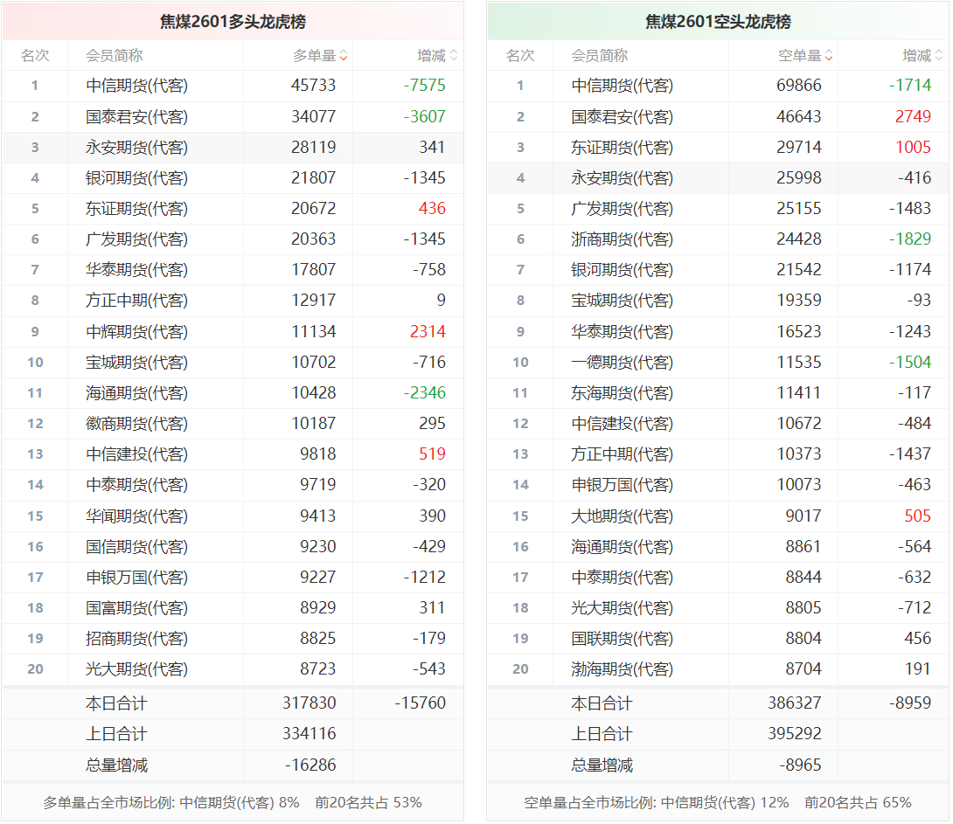Select 国信期货(代客) row
The height and width of the screenshot is (824, 953).
[x=233, y=546]
